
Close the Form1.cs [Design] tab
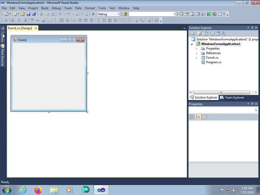click(36, 28)
